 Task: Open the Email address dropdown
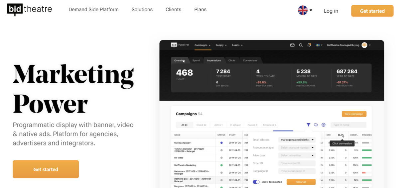pyautogui.click(x=297, y=140)
